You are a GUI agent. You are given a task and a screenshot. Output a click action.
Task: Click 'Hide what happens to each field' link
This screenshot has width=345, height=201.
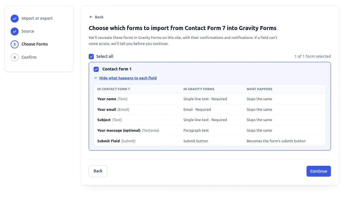click(x=128, y=78)
